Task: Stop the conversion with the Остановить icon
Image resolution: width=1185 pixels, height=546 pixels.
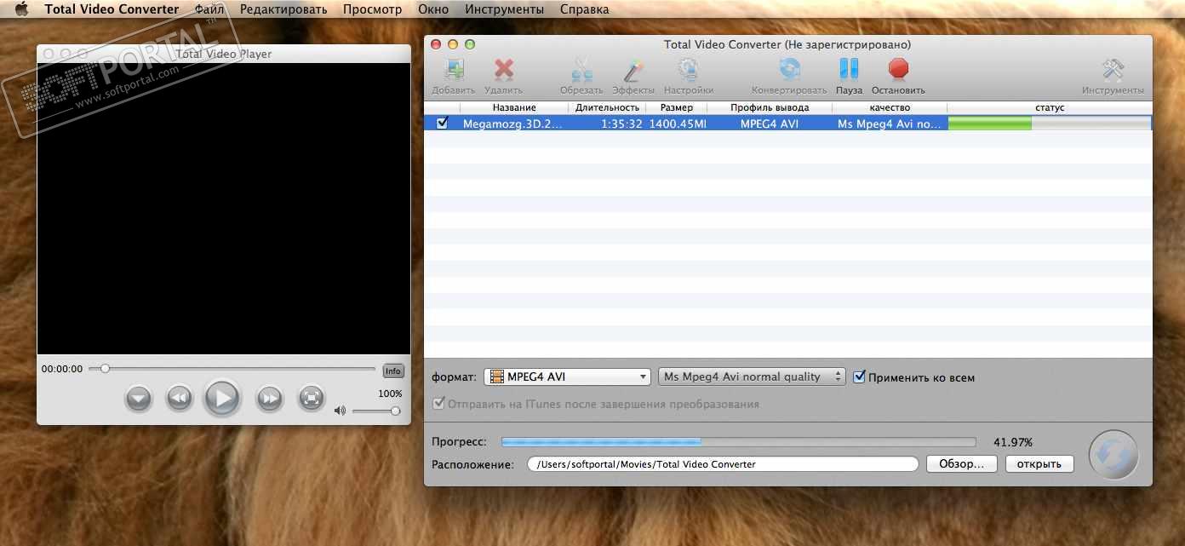Action: (x=898, y=69)
